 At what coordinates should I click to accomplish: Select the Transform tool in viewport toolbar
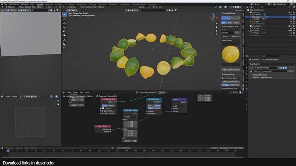(x=65, y=36)
